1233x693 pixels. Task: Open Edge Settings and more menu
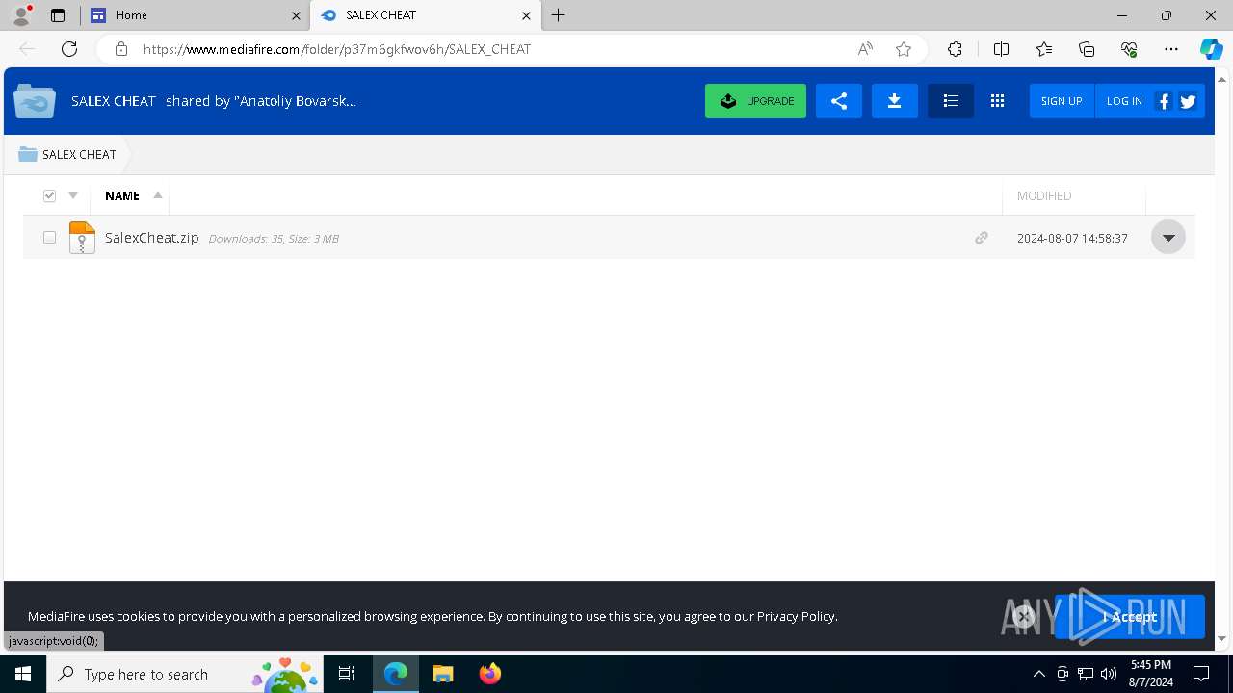pos(1171,49)
